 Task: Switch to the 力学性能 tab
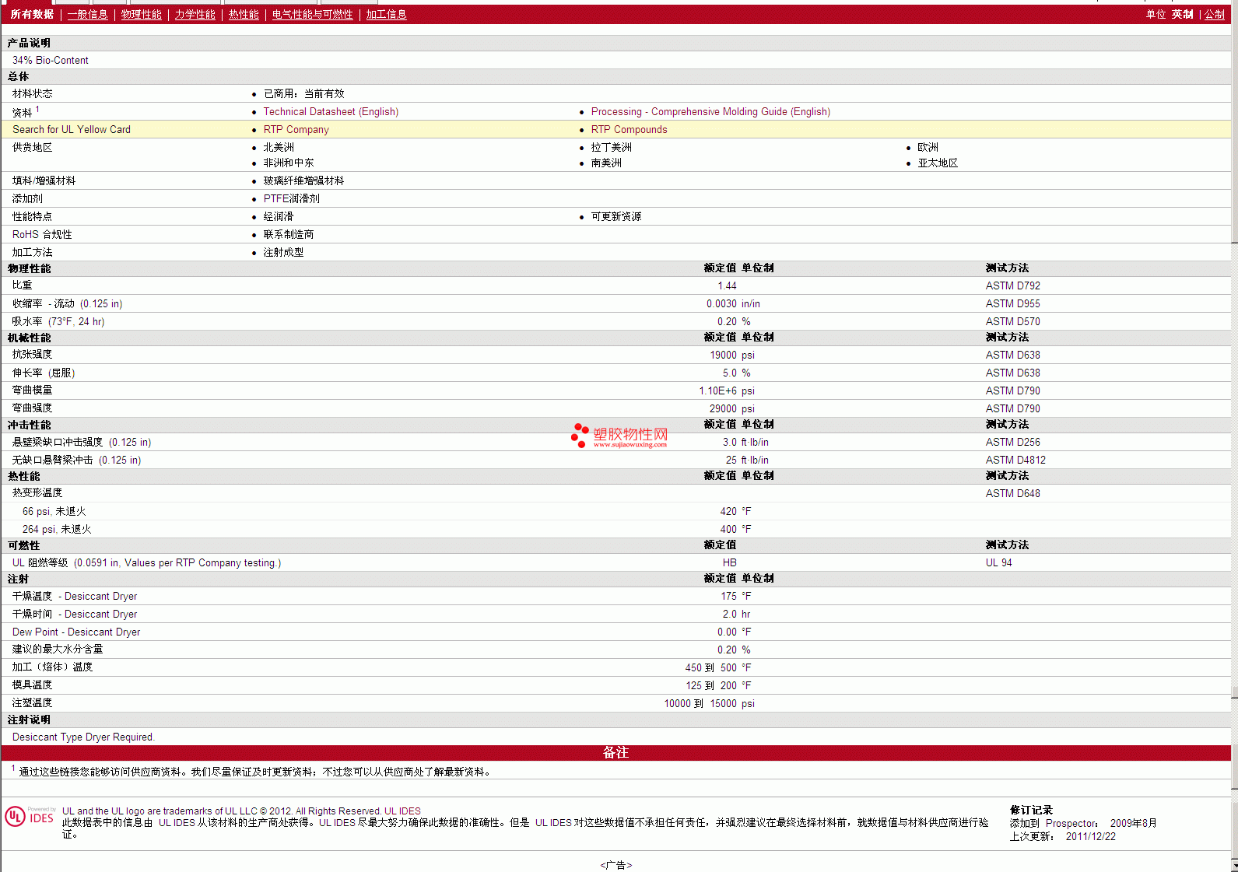(195, 15)
